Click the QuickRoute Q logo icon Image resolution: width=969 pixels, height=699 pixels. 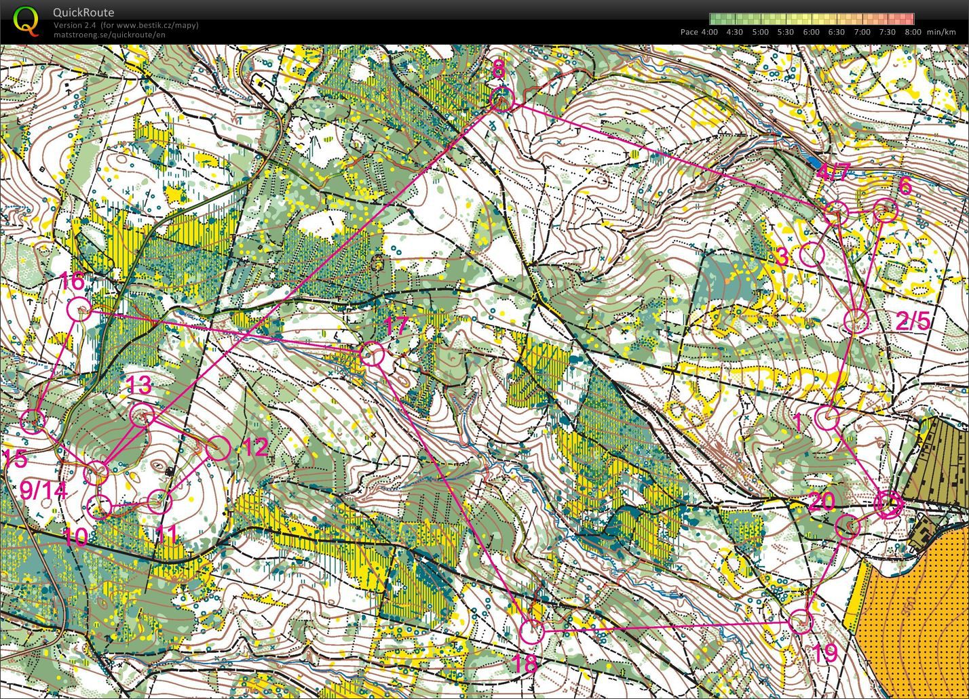(x=26, y=20)
